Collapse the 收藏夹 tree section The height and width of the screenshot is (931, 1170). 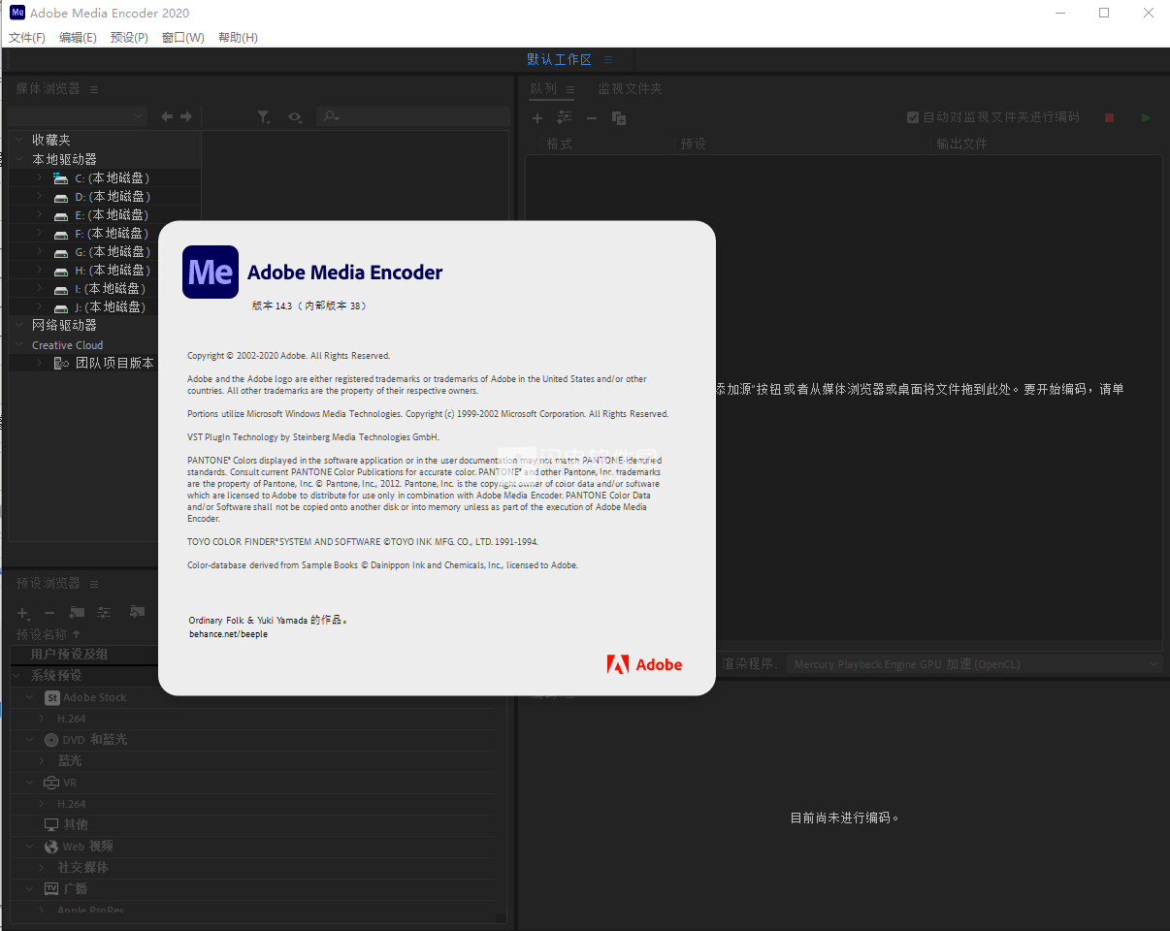[18, 140]
